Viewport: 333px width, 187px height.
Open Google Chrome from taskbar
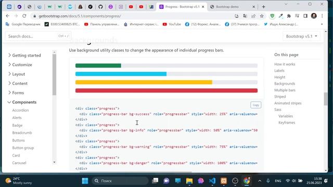click(247, 181)
